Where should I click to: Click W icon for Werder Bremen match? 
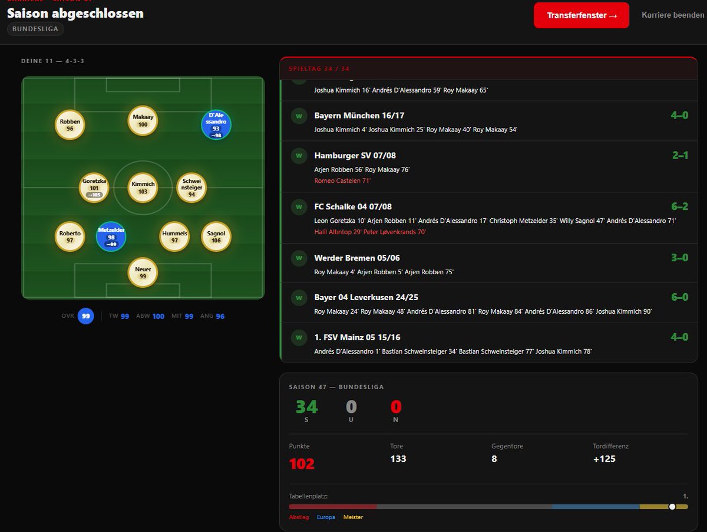tap(299, 258)
